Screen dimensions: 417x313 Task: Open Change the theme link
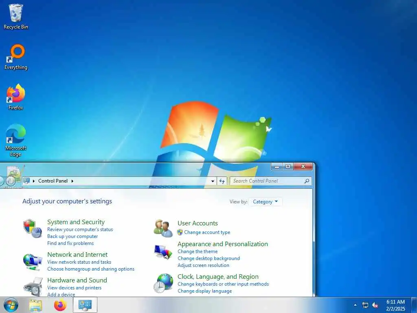198,251
